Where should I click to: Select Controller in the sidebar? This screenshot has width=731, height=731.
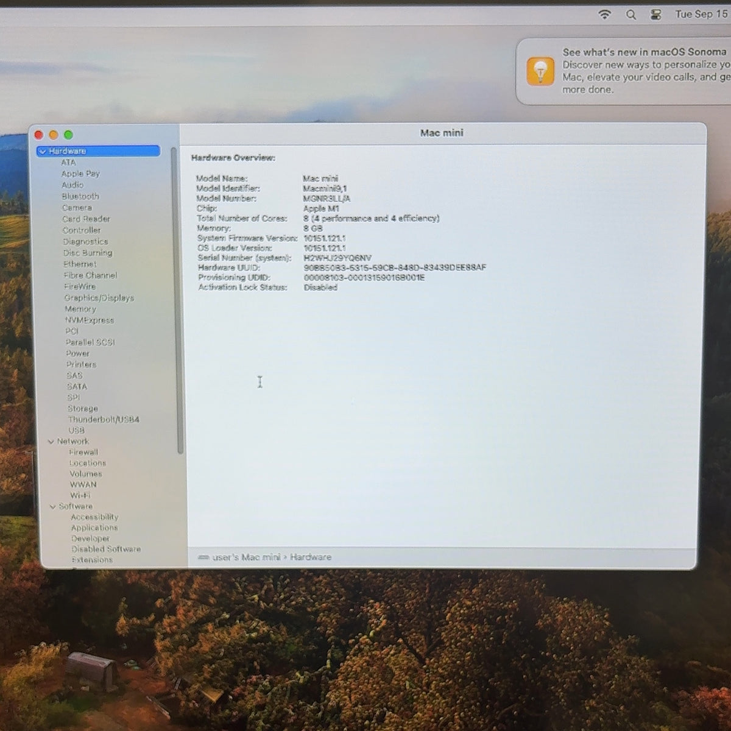tap(82, 230)
